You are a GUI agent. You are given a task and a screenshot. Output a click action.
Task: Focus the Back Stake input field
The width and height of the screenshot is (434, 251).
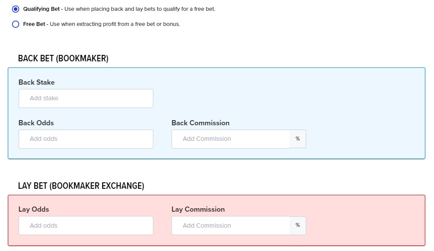[x=86, y=98]
